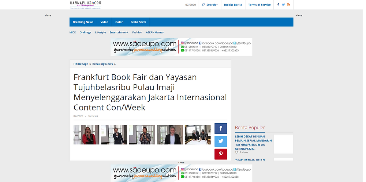Click the 1,016 views text

pyautogui.click(x=241, y=152)
